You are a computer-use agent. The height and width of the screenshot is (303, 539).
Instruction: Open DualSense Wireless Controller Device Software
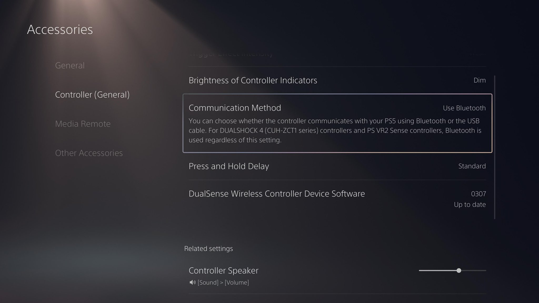pyautogui.click(x=337, y=199)
